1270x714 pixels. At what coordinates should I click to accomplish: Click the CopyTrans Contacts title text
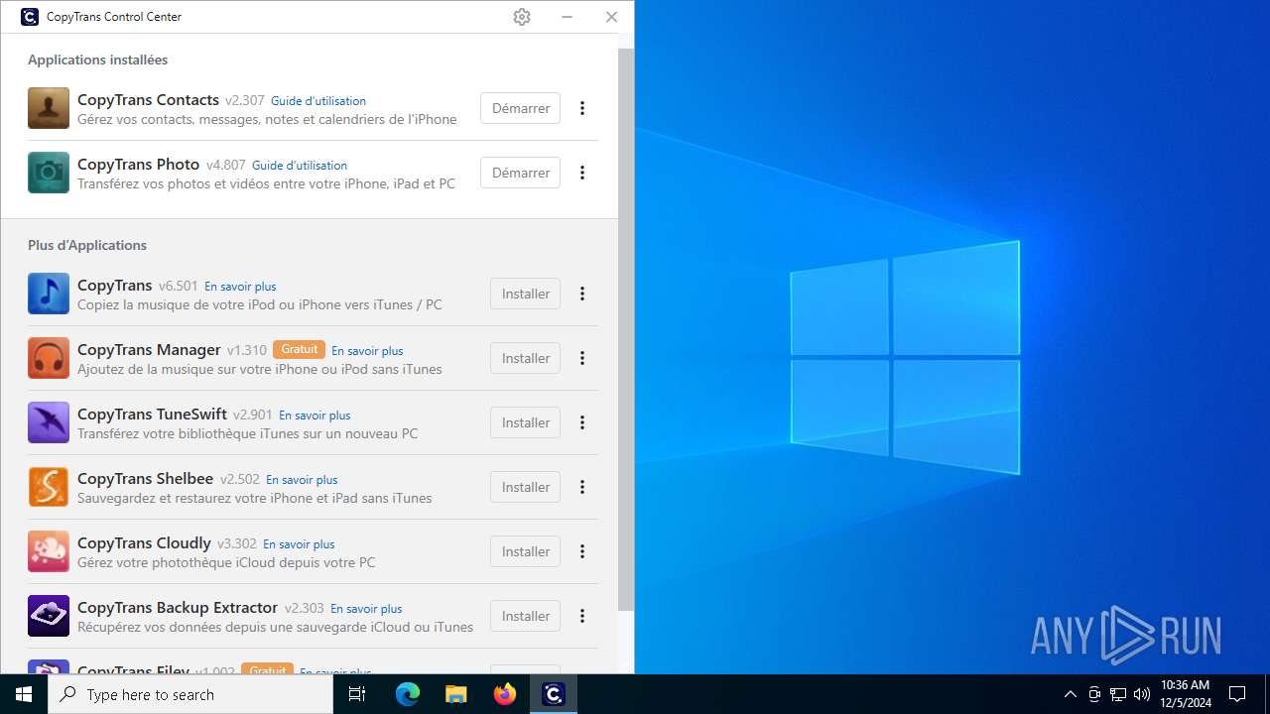[x=148, y=100]
